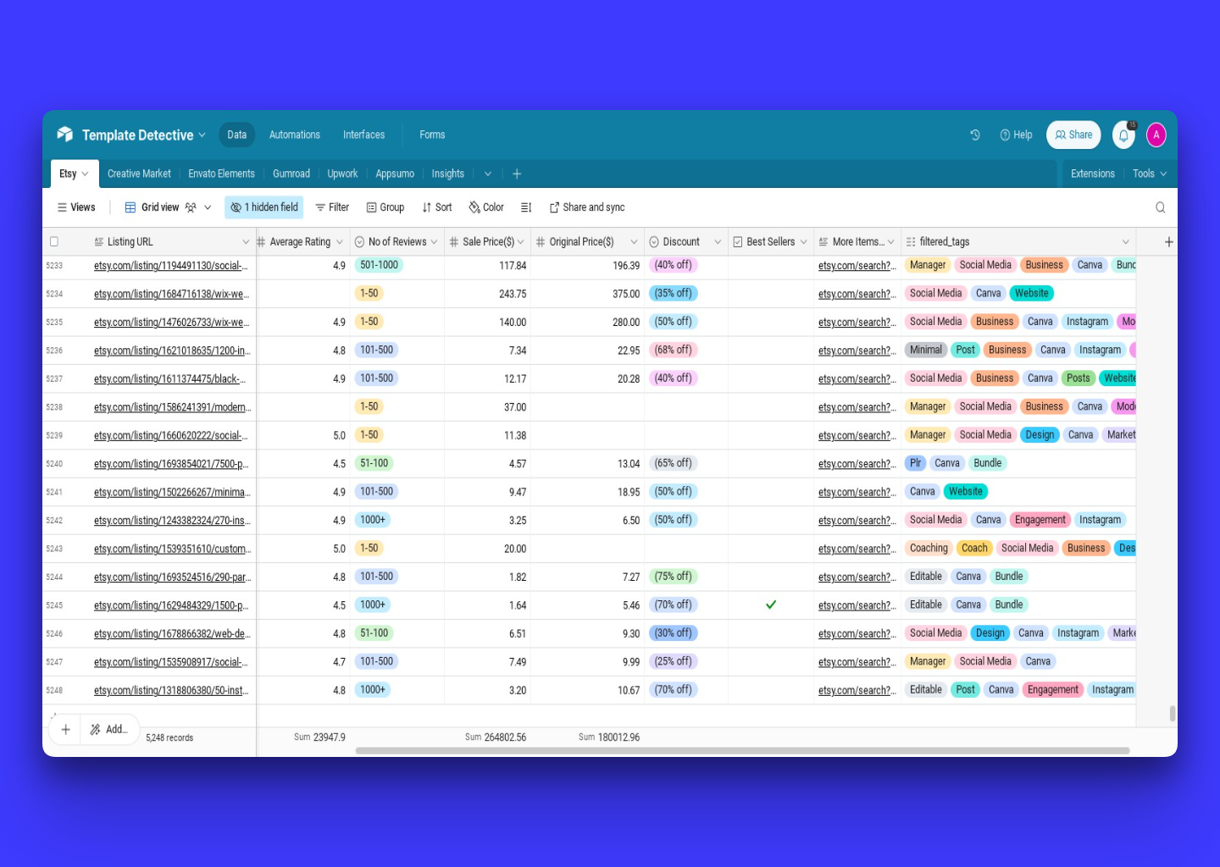This screenshot has width=1220, height=867.
Task: Expand the tables list chevron
Action: pos(488,174)
